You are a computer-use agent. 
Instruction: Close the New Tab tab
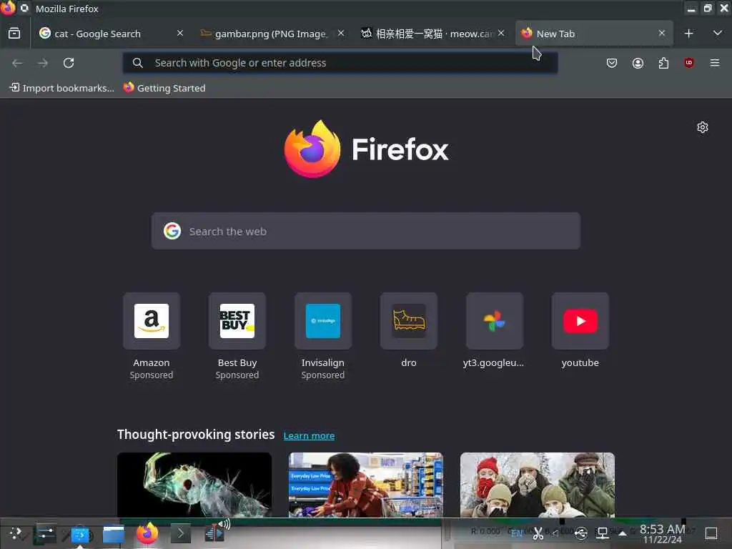[661, 33]
